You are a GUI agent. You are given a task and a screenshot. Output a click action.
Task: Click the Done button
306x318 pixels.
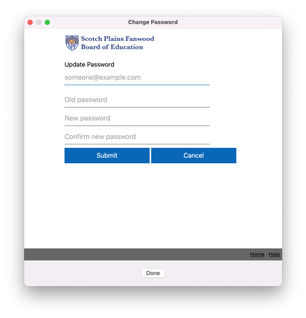pos(153,273)
